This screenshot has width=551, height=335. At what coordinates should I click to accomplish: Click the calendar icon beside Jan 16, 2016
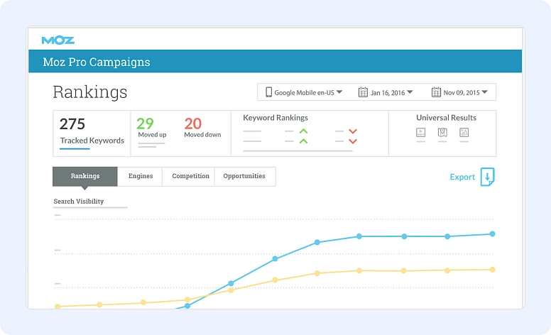coord(363,92)
